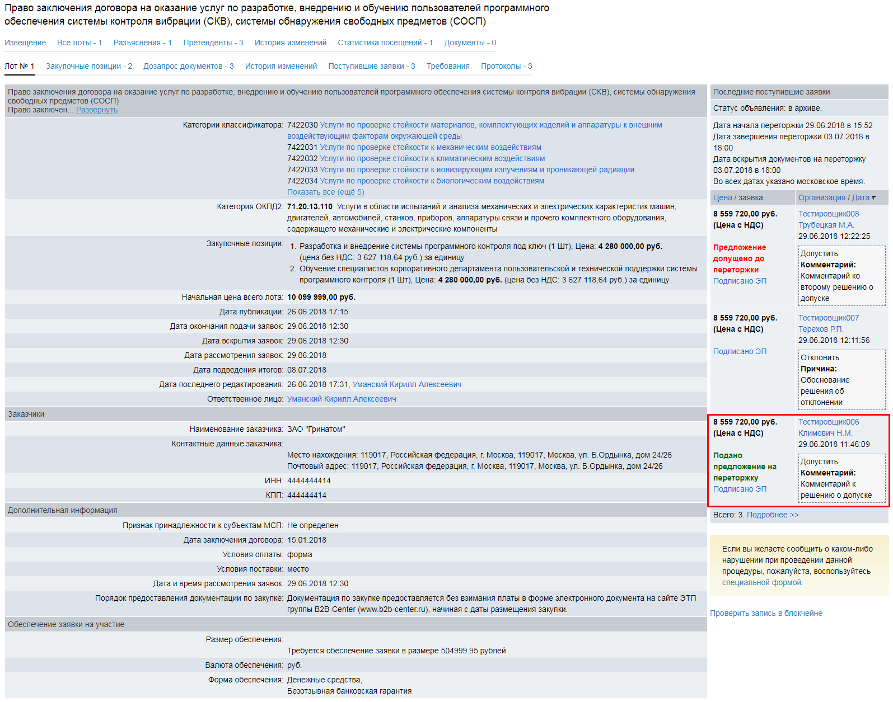The image size is (893, 702).
Task: Click responsible person Уманский Кирилл Алексеевич
Action: 342,399
